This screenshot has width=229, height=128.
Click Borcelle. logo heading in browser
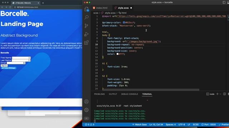[x=14, y=14]
